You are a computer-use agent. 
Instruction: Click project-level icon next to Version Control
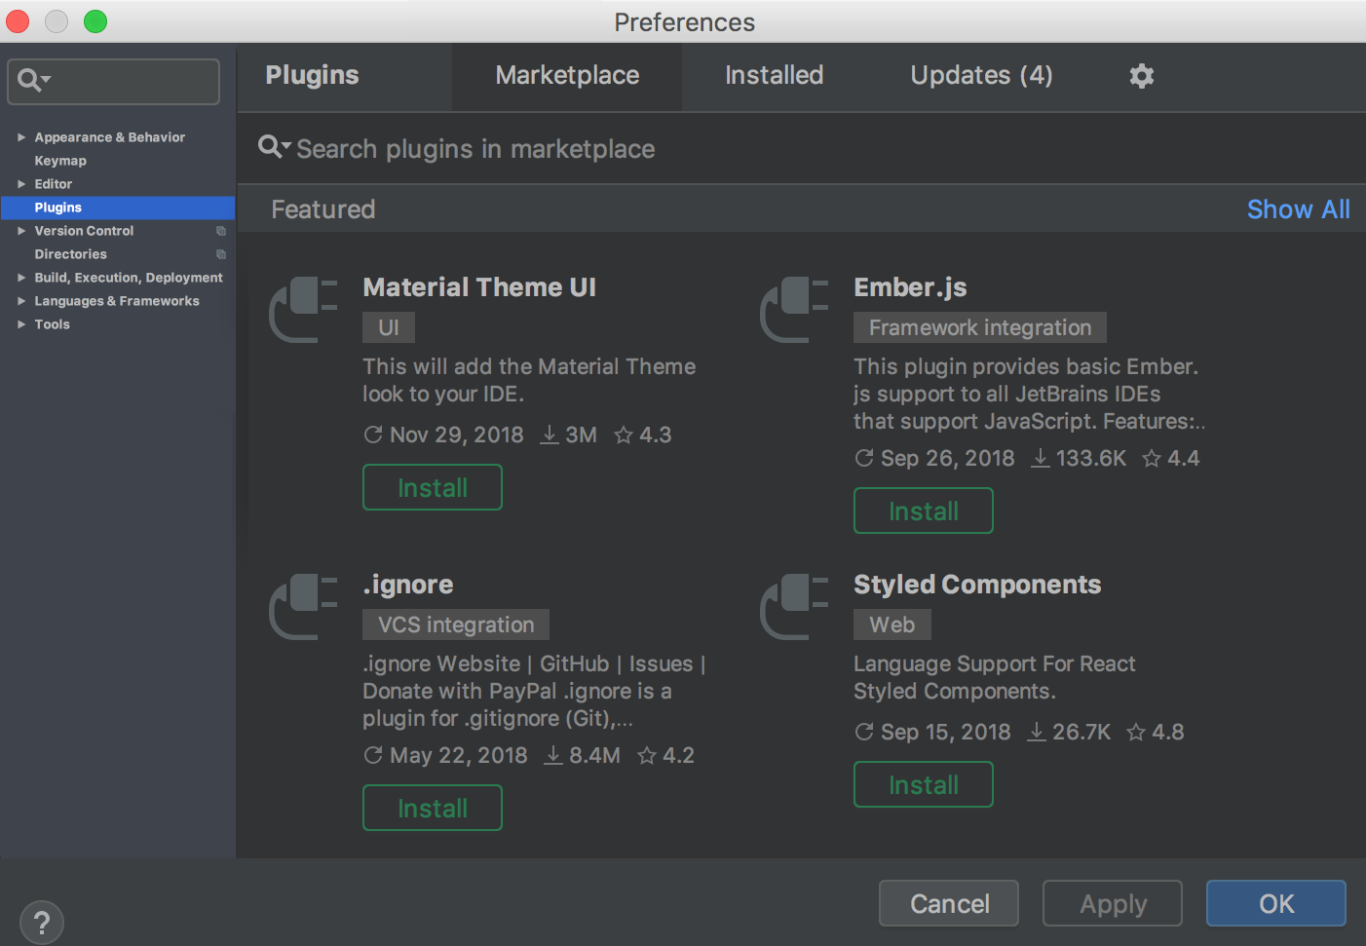(x=221, y=231)
